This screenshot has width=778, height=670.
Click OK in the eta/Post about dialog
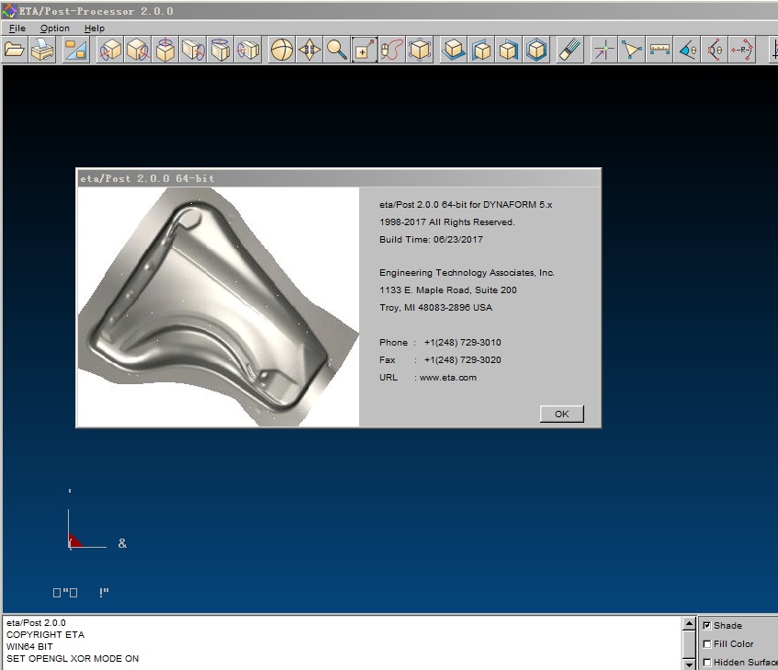tap(561, 414)
